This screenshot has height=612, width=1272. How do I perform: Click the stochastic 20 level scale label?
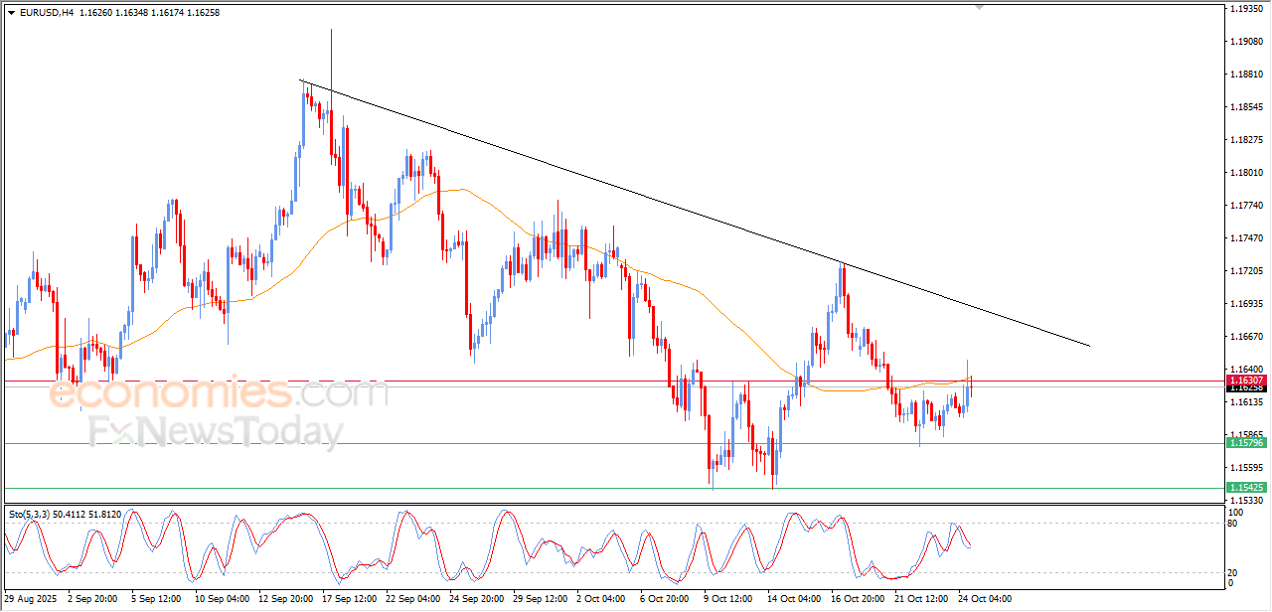(1235, 572)
